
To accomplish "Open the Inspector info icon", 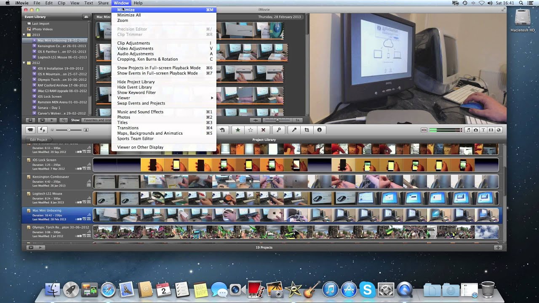I will (x=319, y=130).
